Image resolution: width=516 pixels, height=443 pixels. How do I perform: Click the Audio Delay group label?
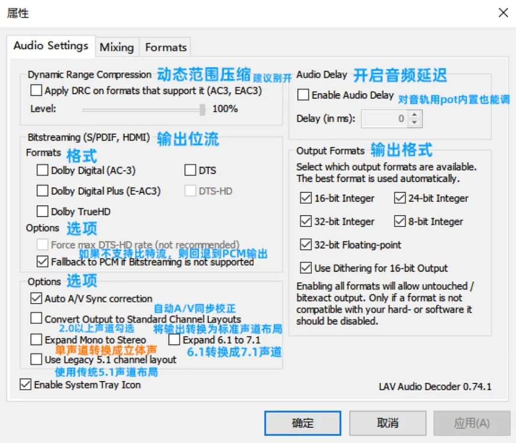(x=322, y=75)
